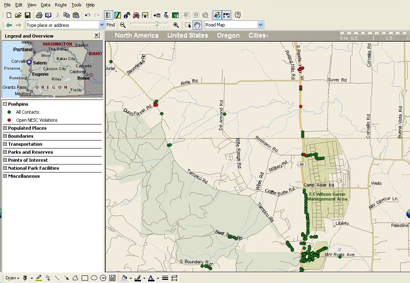Click the zoom out magnifier

coord(123,25)
